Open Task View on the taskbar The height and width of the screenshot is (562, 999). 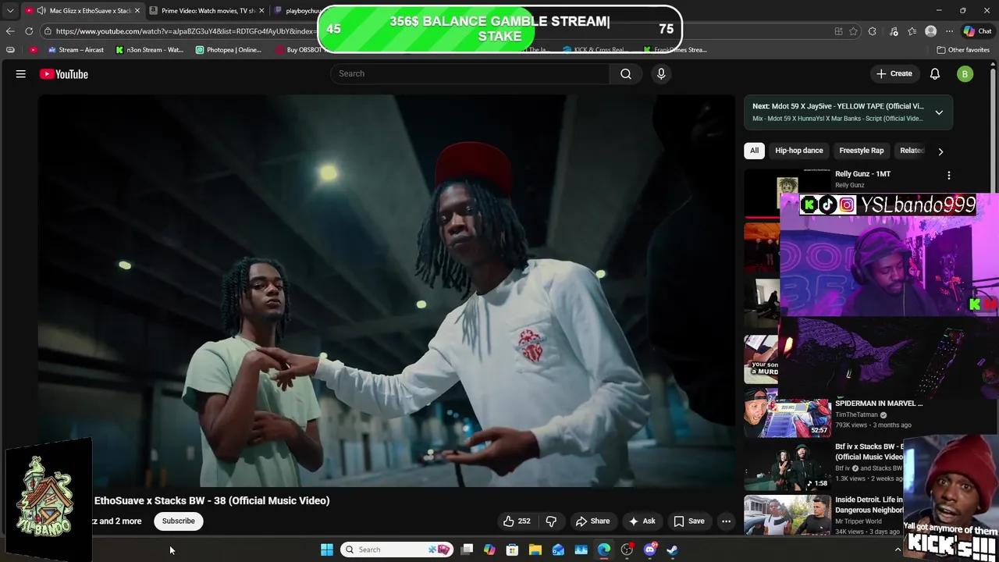467,550
